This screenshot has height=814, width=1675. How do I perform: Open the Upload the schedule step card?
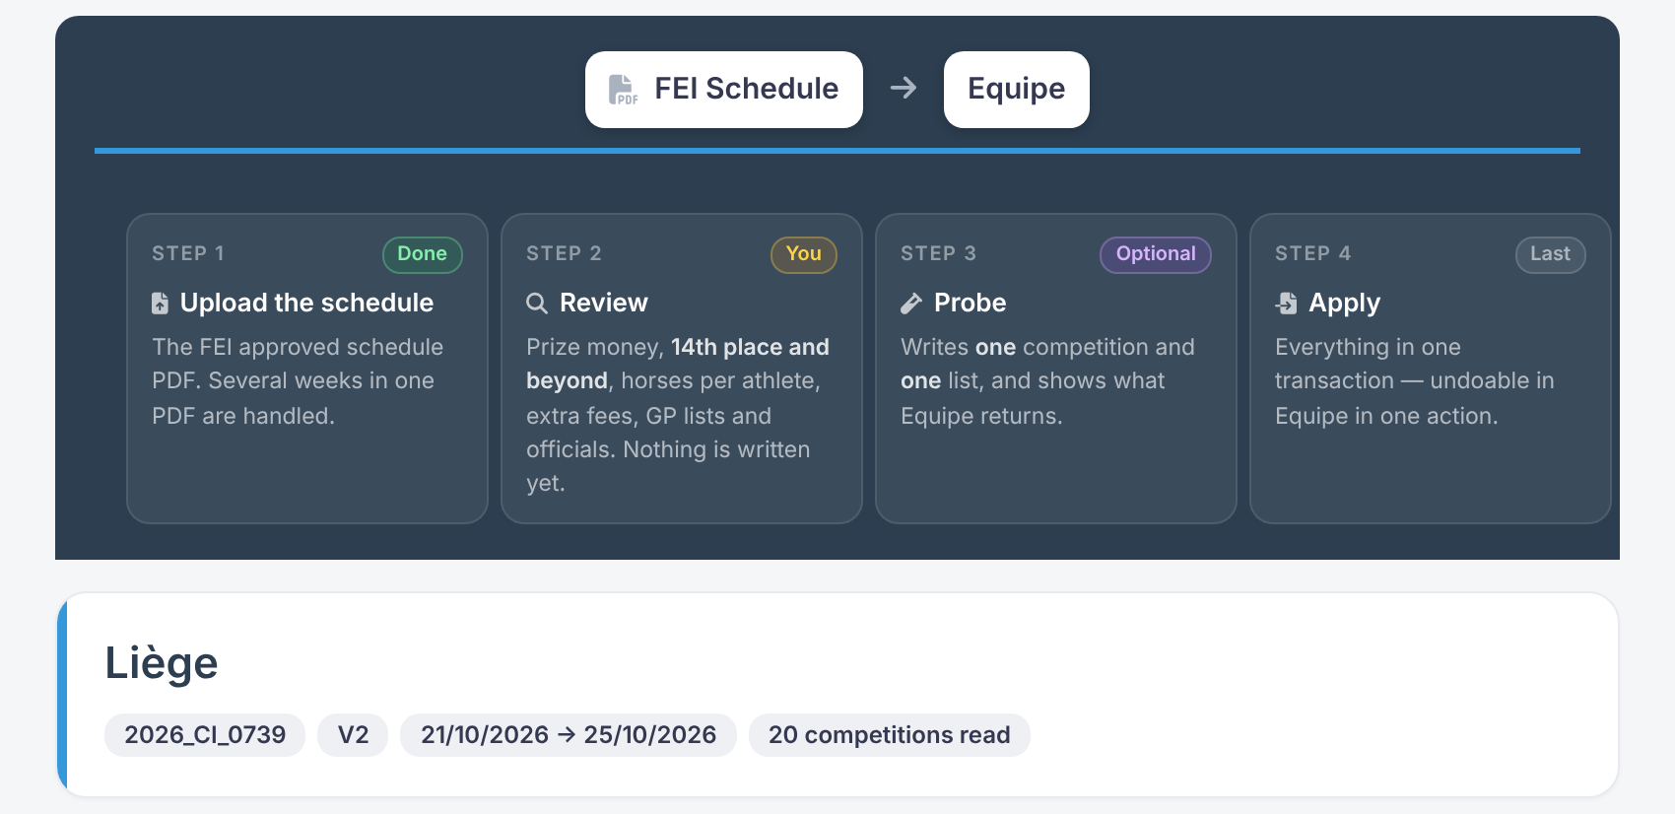point(307,369)
